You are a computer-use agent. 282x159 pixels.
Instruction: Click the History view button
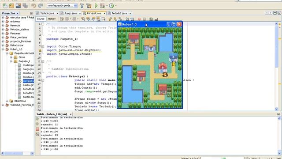click(52, 19)
